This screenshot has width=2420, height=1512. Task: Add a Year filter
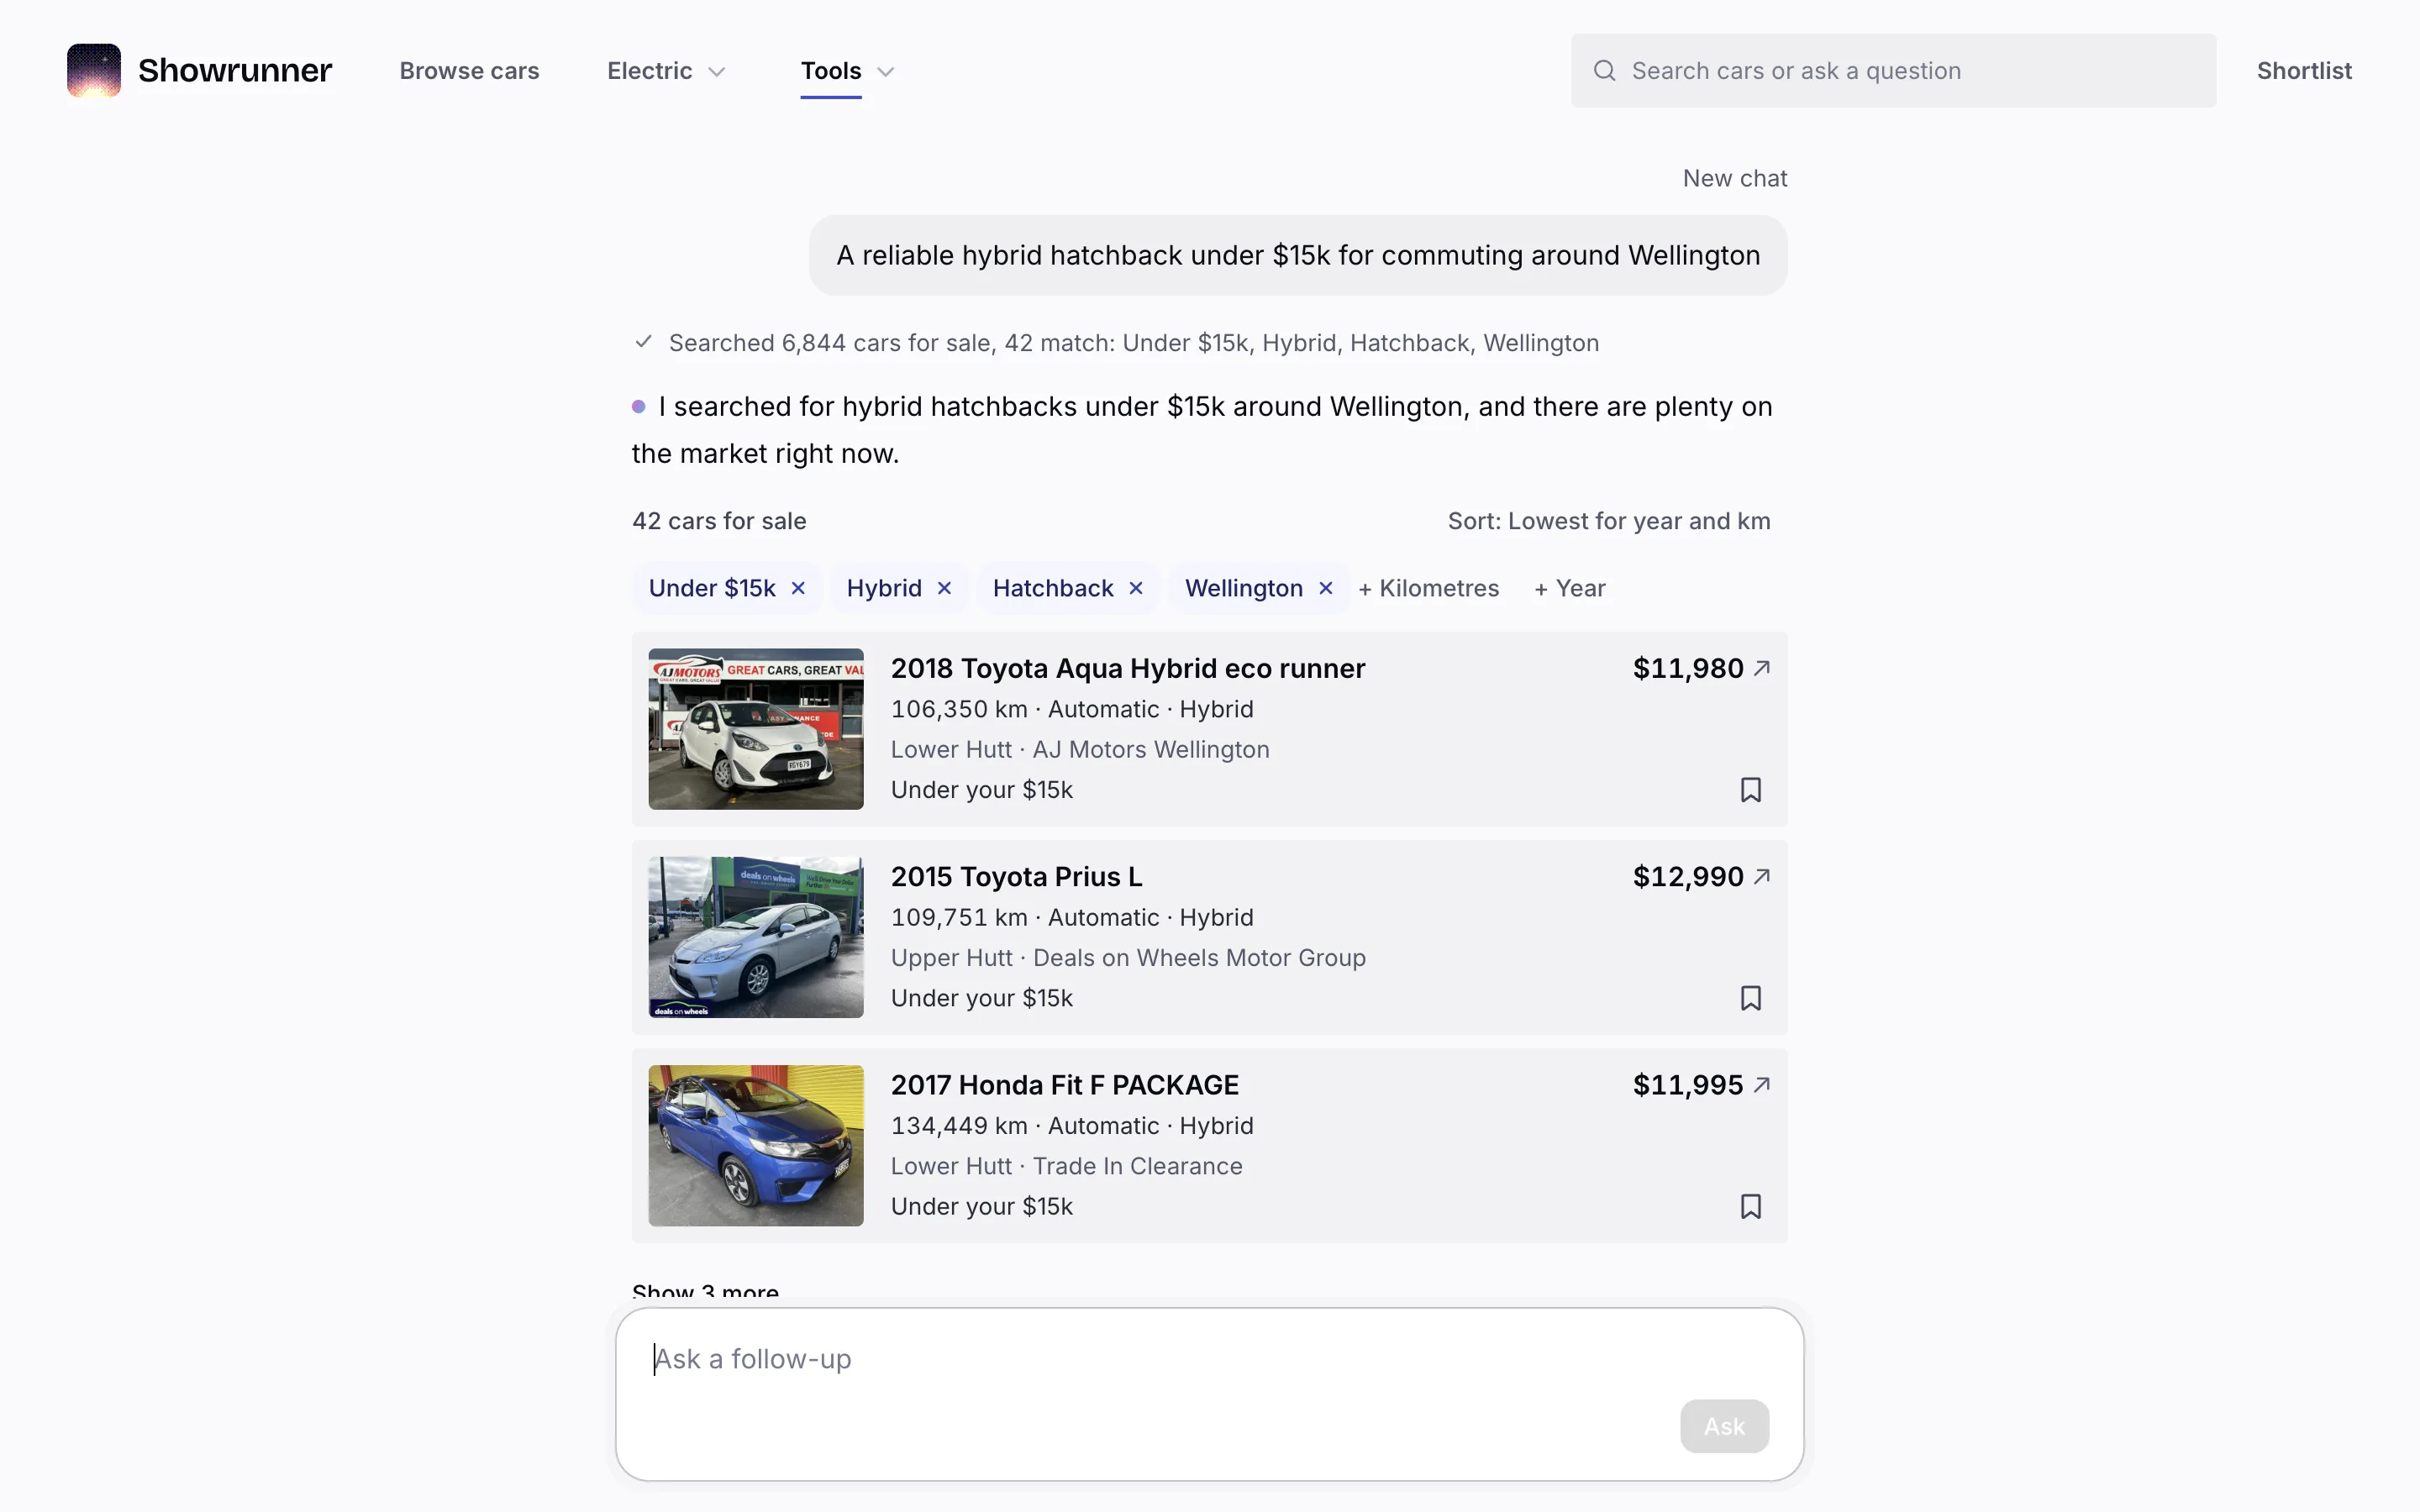click(1570, 588)
